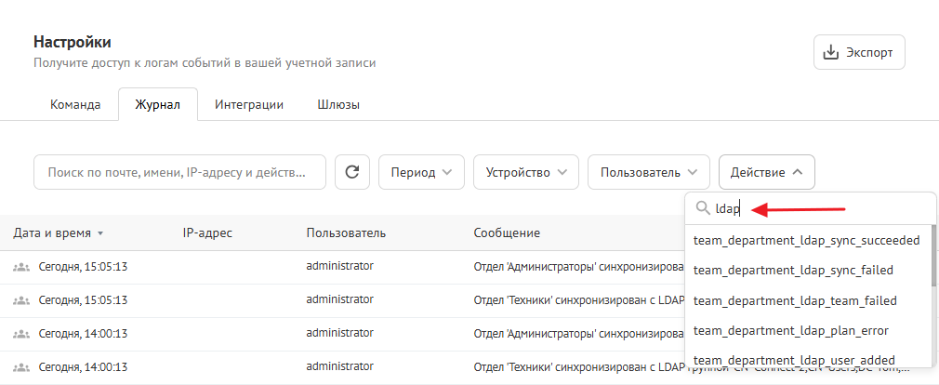The height and width of the screenshot is (385, 939).
Task: Open the Период dropdown filter
Action: coord(421,172)
